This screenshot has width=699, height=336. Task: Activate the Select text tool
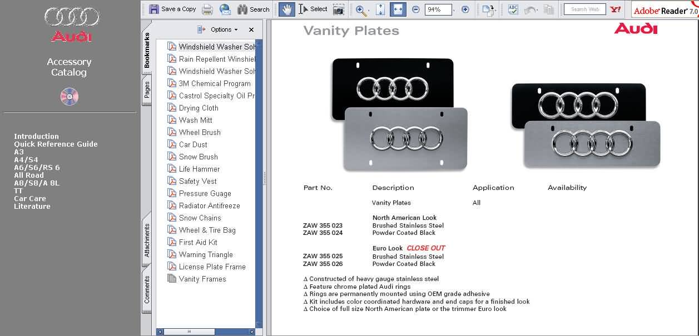[313, 9]
